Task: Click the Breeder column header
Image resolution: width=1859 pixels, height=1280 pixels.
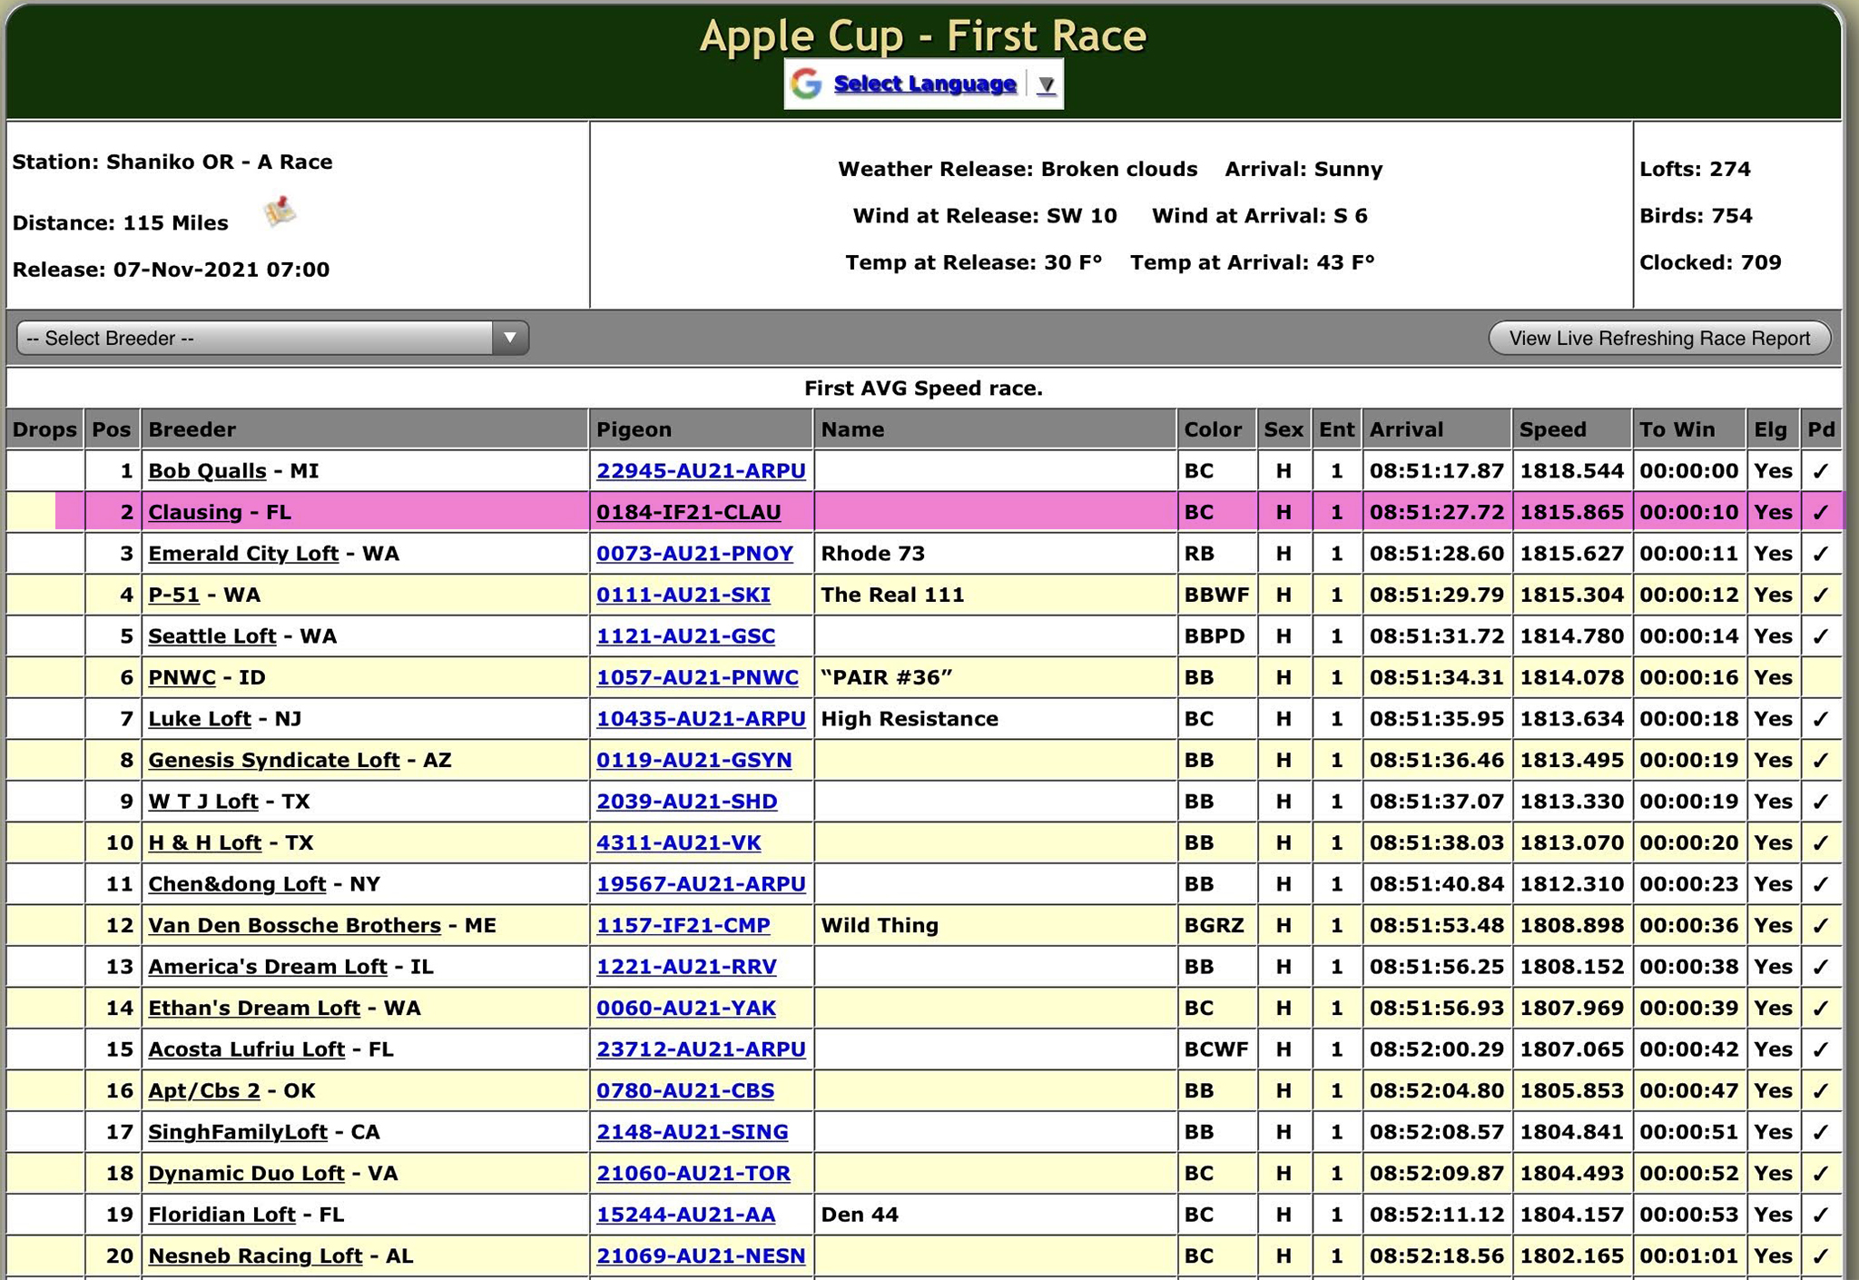Action: pyautogui.click(x=192, y=429)
